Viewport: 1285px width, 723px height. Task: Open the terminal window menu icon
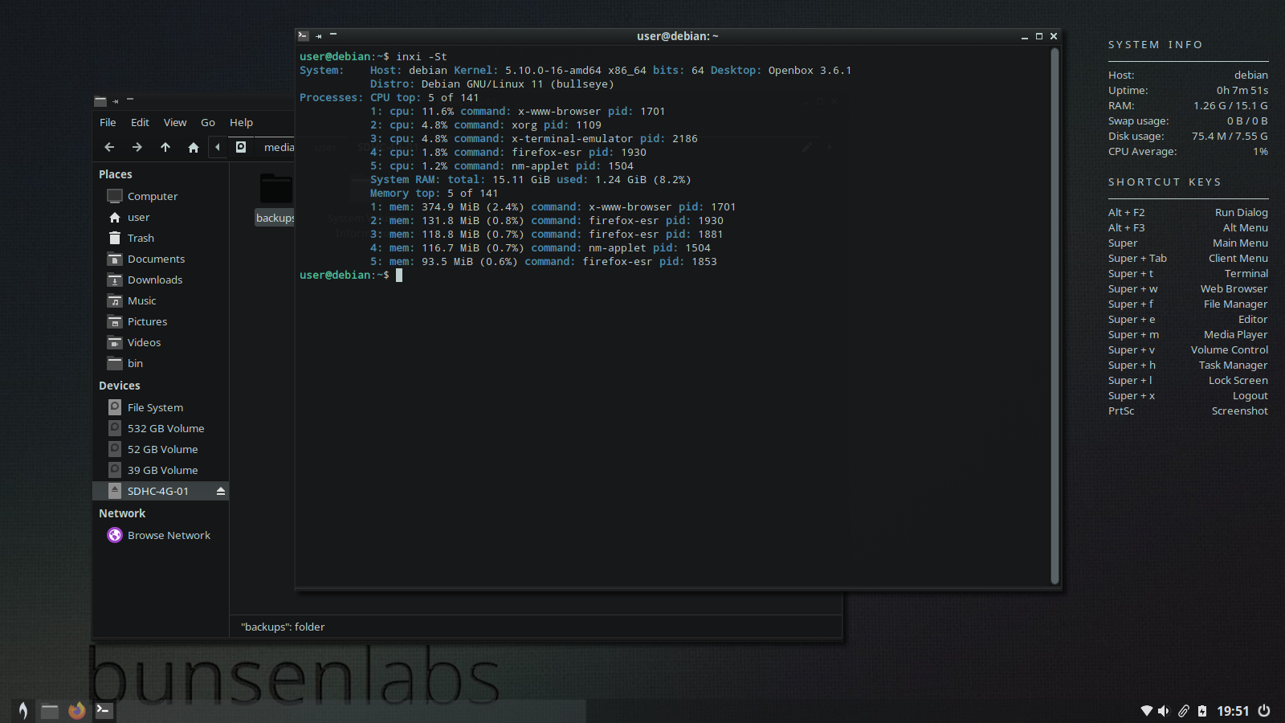[303, 35]
